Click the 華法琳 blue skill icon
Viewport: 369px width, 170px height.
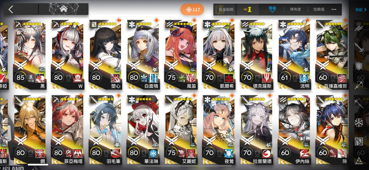coord(153,153)
